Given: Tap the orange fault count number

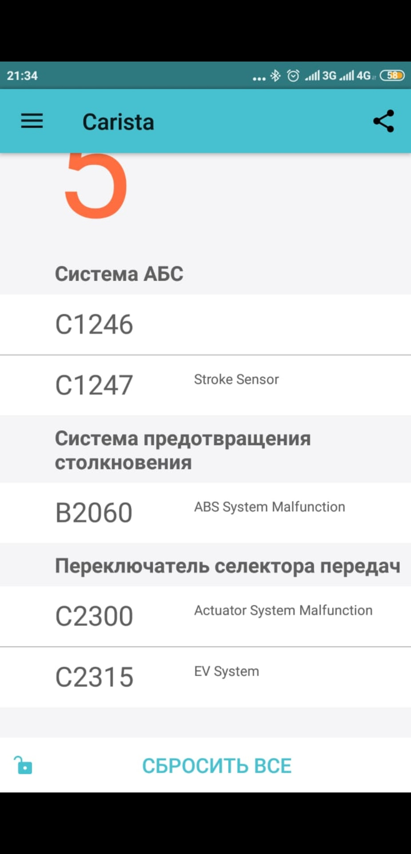Looking at the screenshot, I should pyautogui.click(x=96, y=186).
